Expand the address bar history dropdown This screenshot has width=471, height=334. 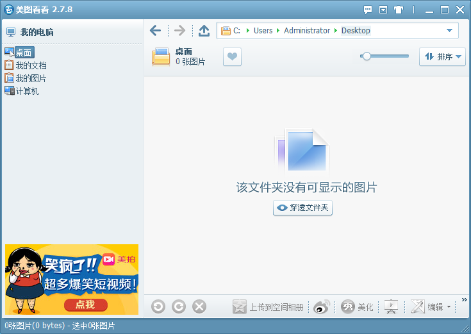(x=449, y=30)
